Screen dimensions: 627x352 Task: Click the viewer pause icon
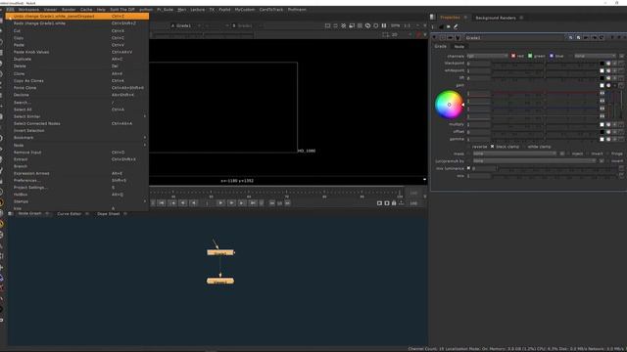point(384,25)
